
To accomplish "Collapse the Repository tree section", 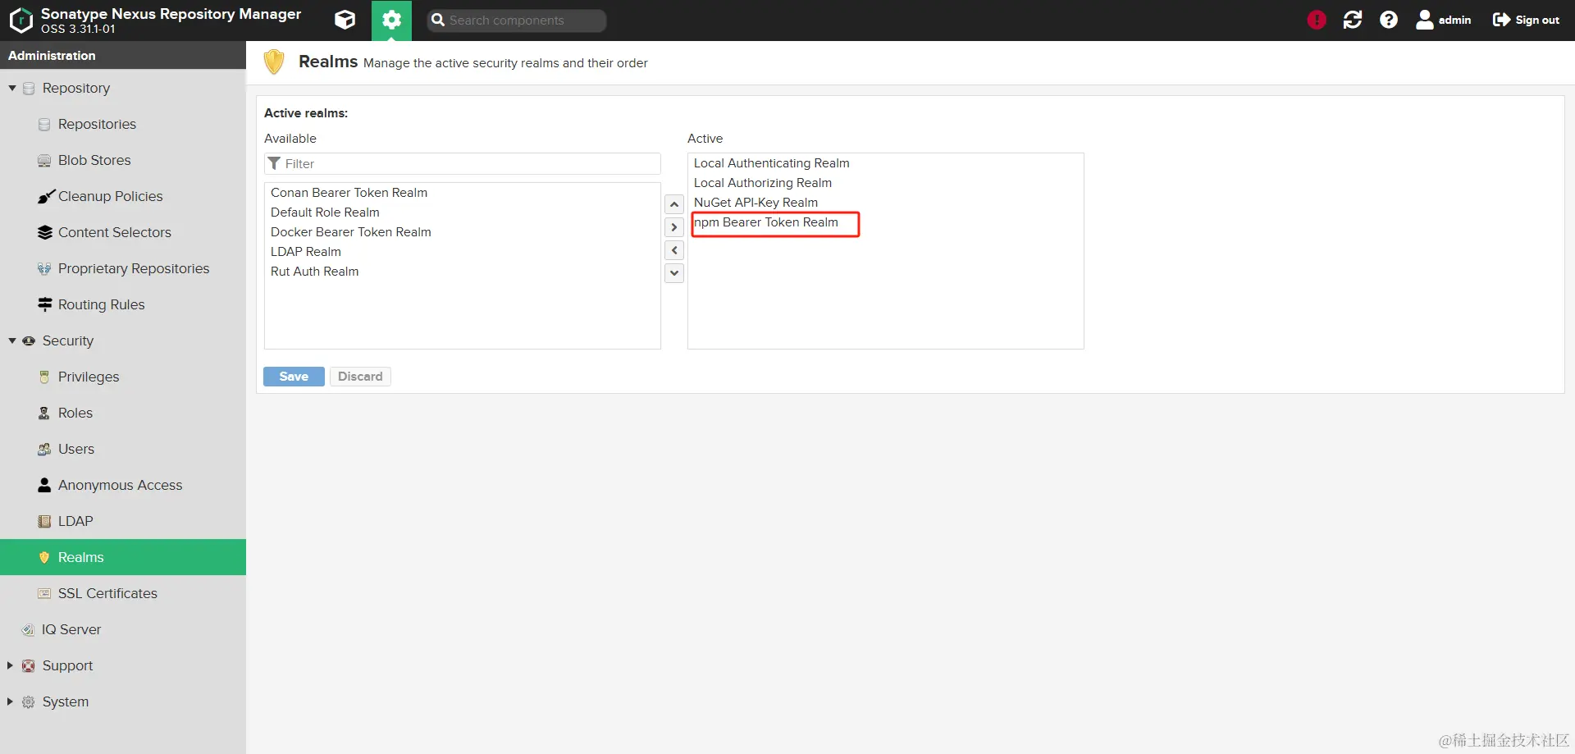I will pyautogui.click(x=12, y=88).
